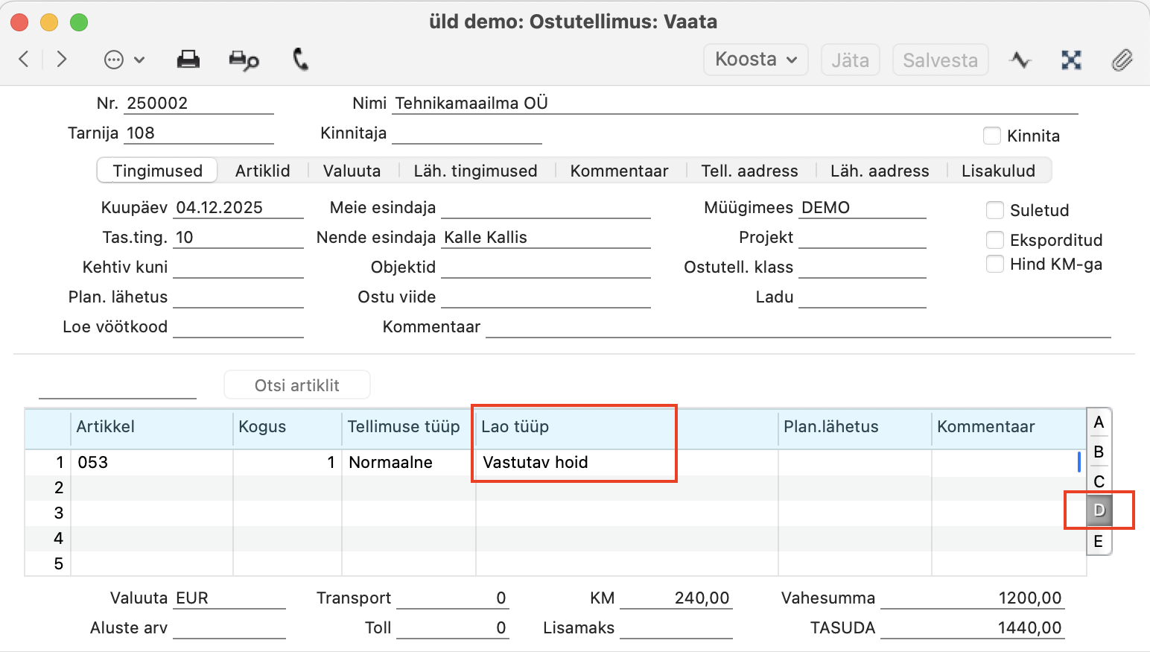The width and height of the screenshot is (1150, 652).
Task: Go to the previous record arrow
Action: point(24,60)
